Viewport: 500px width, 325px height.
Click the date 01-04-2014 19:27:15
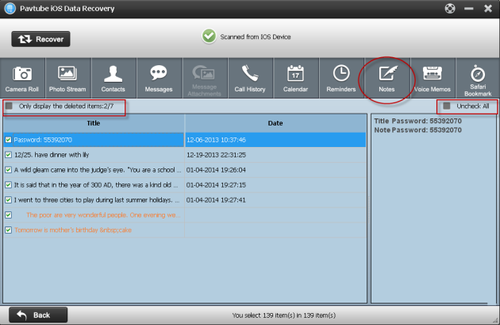216,185
